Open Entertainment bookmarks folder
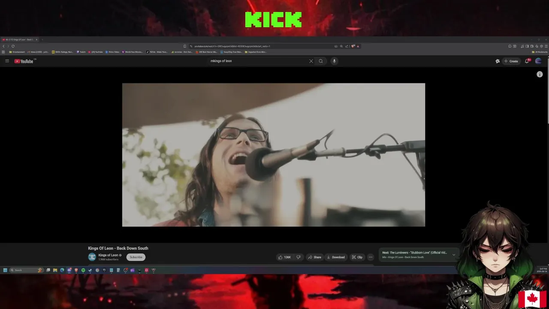 point(17,52)
